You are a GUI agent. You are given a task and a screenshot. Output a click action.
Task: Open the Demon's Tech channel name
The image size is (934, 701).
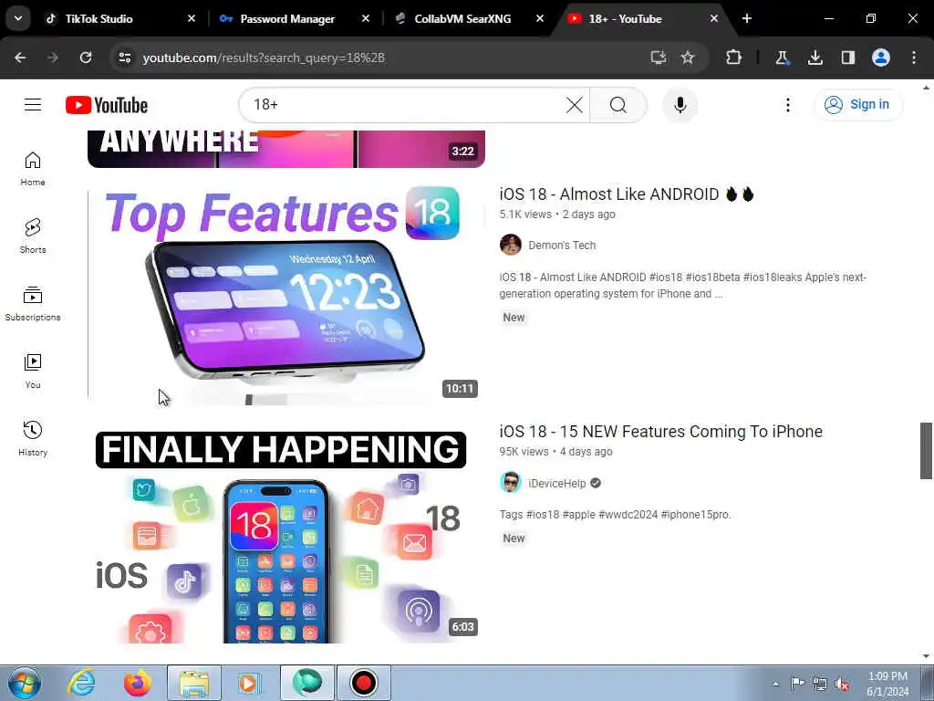tap(562, 245)
